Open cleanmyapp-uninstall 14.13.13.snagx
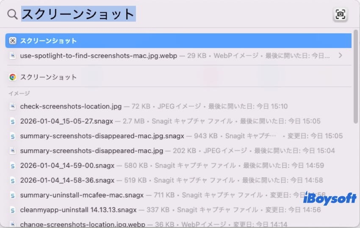The image size is (360, 228). tap(178, 210)
